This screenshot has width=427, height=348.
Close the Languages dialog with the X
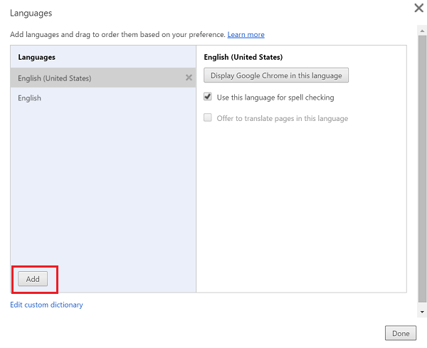click(x=419, y=8)
